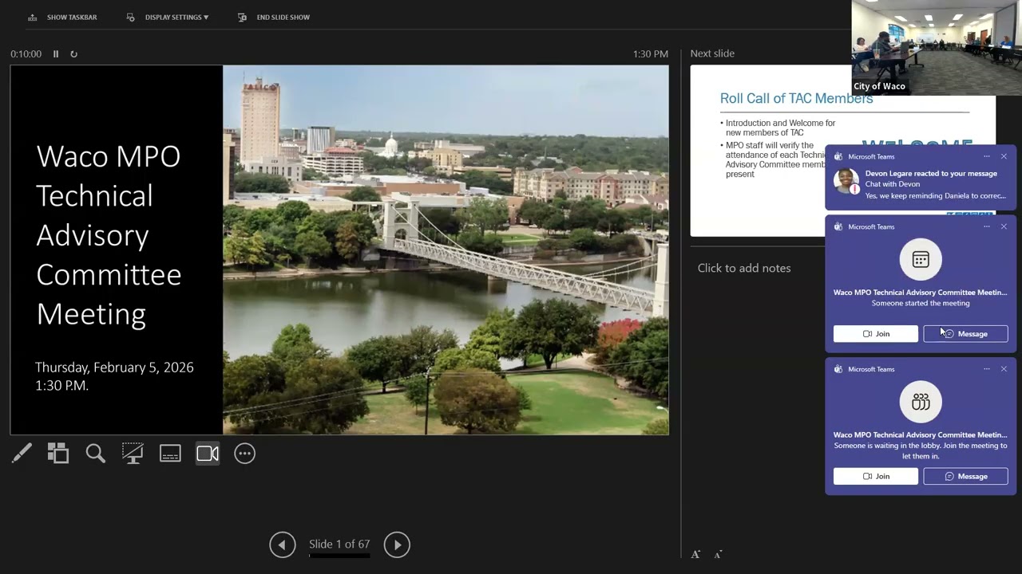Image resolution: width=1022 pixels, height=574 pixels.
Task: Open options for the started-meeting notification
Action: point(987,226)
